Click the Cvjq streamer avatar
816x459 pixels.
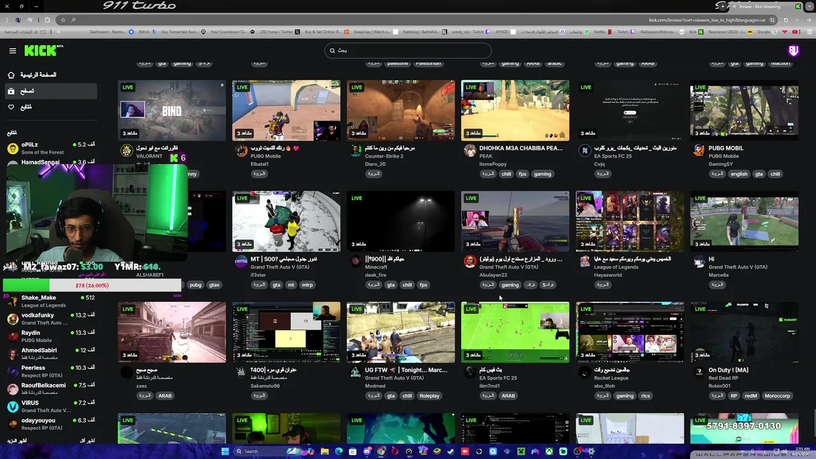coord(585,150)
